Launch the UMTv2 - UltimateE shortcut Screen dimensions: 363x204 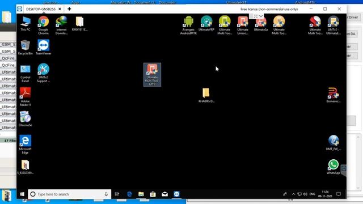334,25
